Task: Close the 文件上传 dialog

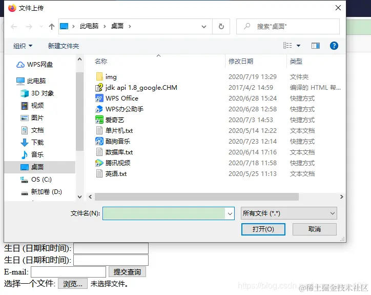Action: [x=338, y=8]
